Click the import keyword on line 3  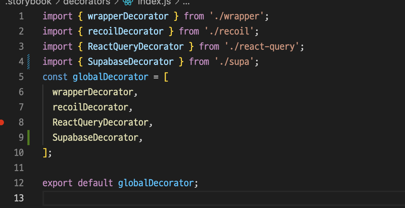[x=58, y=47]
